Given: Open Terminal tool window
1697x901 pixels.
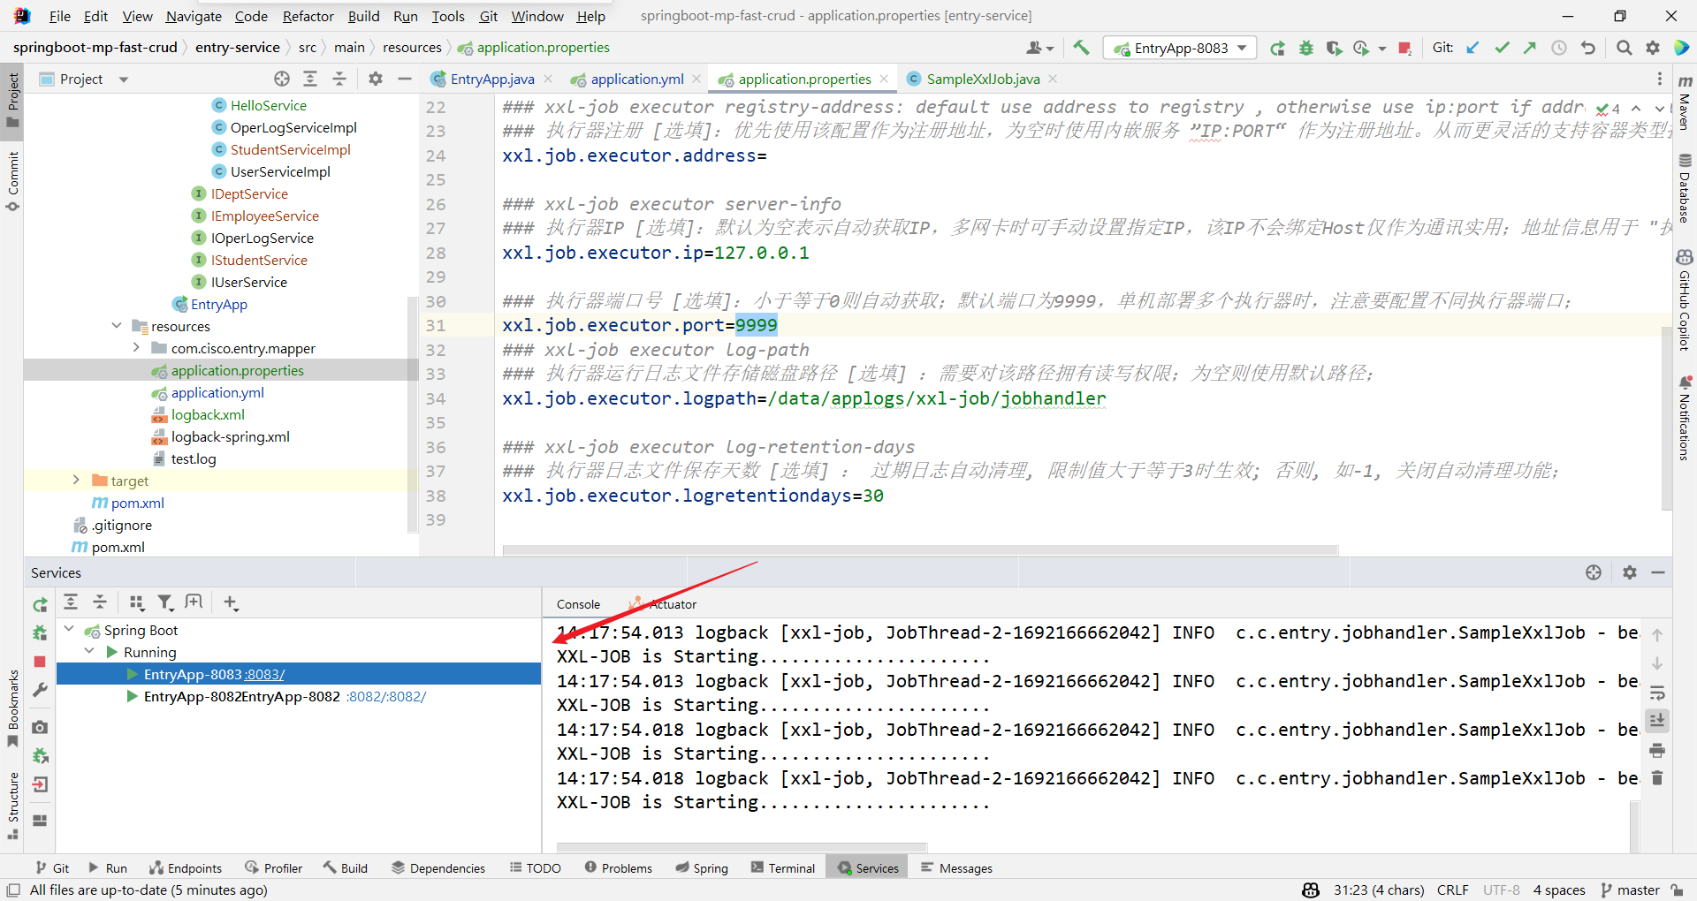Looking at the screenshot, I should (x=782, y=868).
